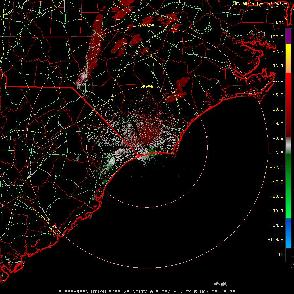Image resolution: width=294 pixels, height=294 pixels.
Task: Click the 61.2 velocity scale value
Action: click(x=278, y=80)
